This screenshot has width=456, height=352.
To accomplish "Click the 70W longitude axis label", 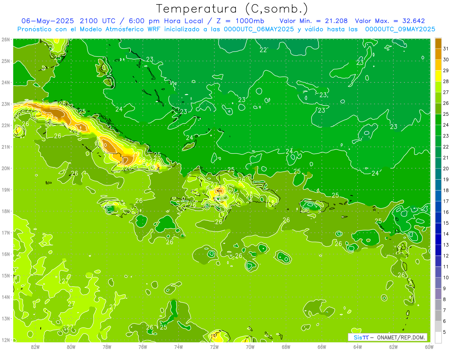I will click(x=250, y=346).
